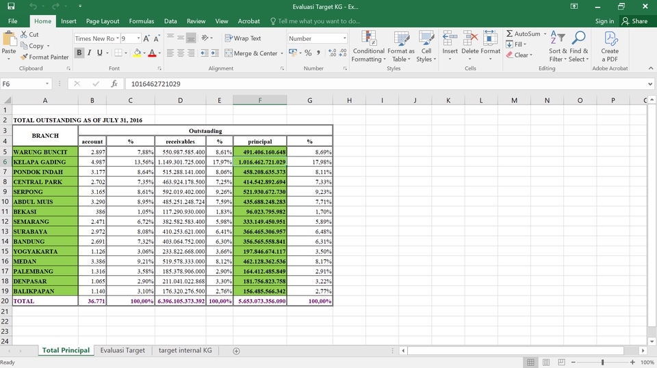This screenshot has width=657, height=368.
Task: Click Decrease Indent icon
Action: pyautogui.click(x=205, y=53)
